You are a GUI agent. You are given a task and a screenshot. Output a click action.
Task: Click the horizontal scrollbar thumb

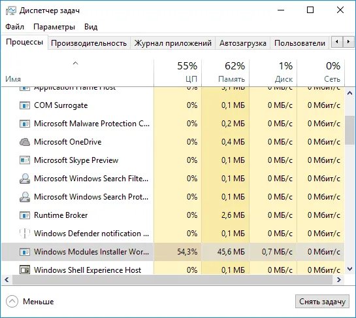tap(172, 280)
